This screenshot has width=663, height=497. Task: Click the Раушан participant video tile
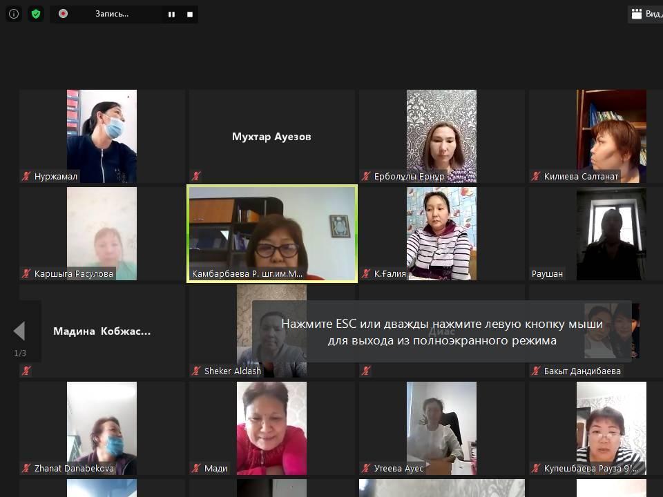[x=611, y=233]
